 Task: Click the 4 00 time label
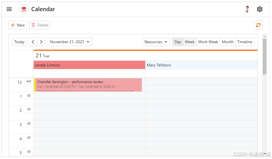[x=25, y=138]
